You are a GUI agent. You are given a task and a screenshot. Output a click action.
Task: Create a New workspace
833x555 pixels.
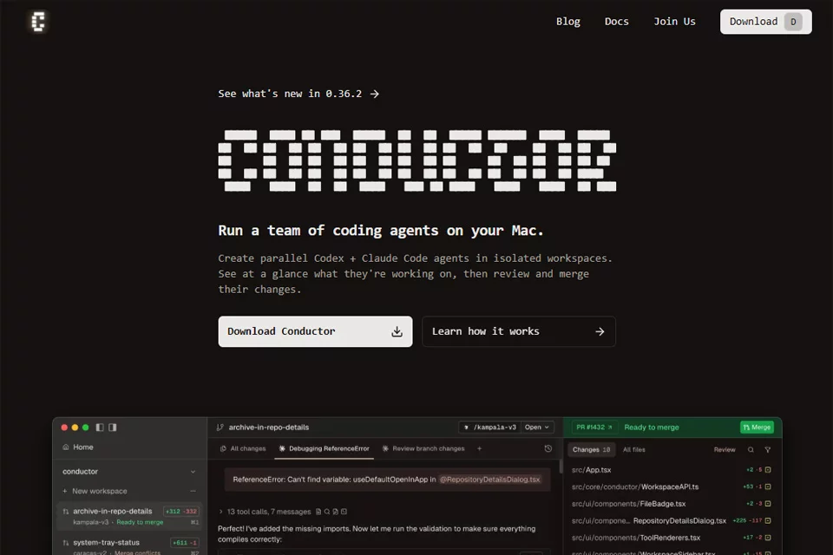coord(95,492)
